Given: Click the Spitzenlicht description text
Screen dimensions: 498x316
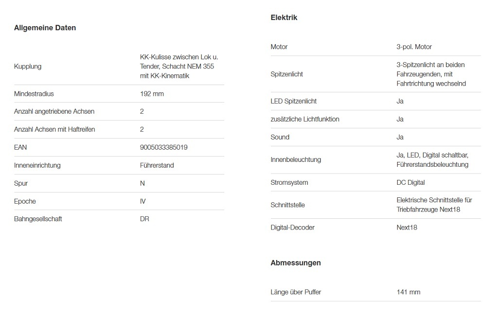Looking at the screenshot, I should coord(431,74).
